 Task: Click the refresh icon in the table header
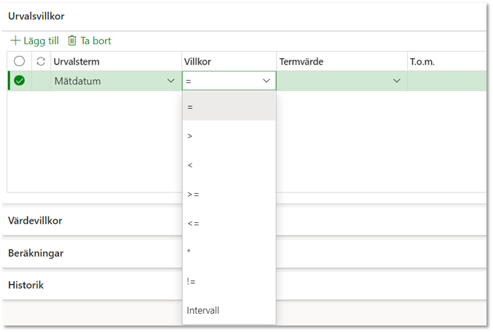click(41, 61)
